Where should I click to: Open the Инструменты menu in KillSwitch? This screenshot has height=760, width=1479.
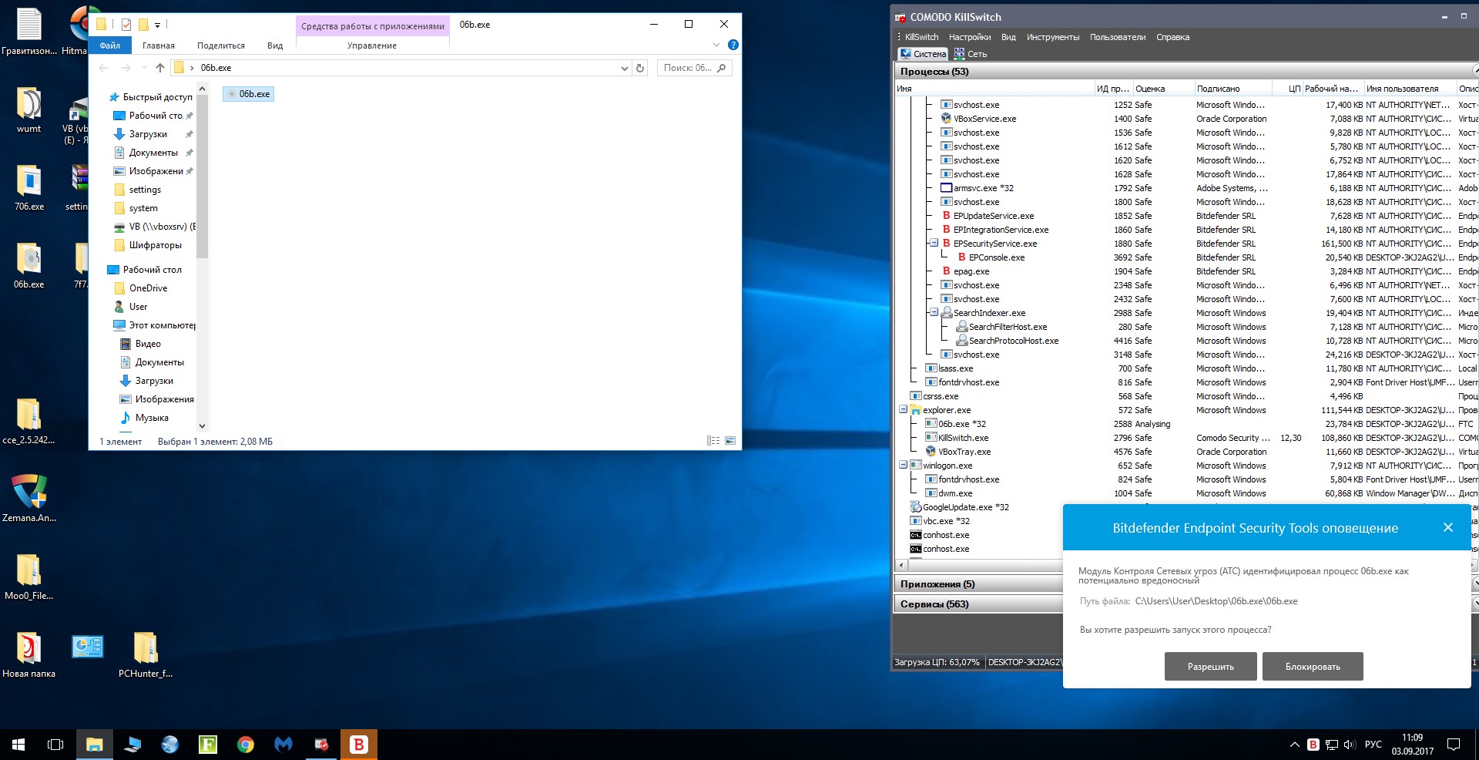[1052, 37]
